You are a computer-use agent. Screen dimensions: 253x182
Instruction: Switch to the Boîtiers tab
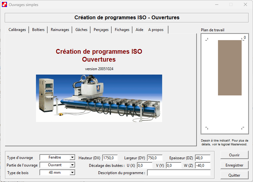pos(38,30)
